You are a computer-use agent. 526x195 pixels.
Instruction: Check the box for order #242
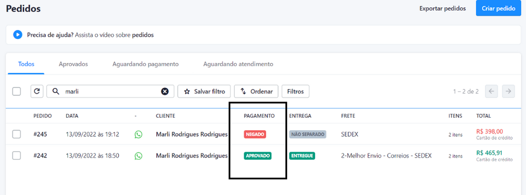(x=16, y=156)
